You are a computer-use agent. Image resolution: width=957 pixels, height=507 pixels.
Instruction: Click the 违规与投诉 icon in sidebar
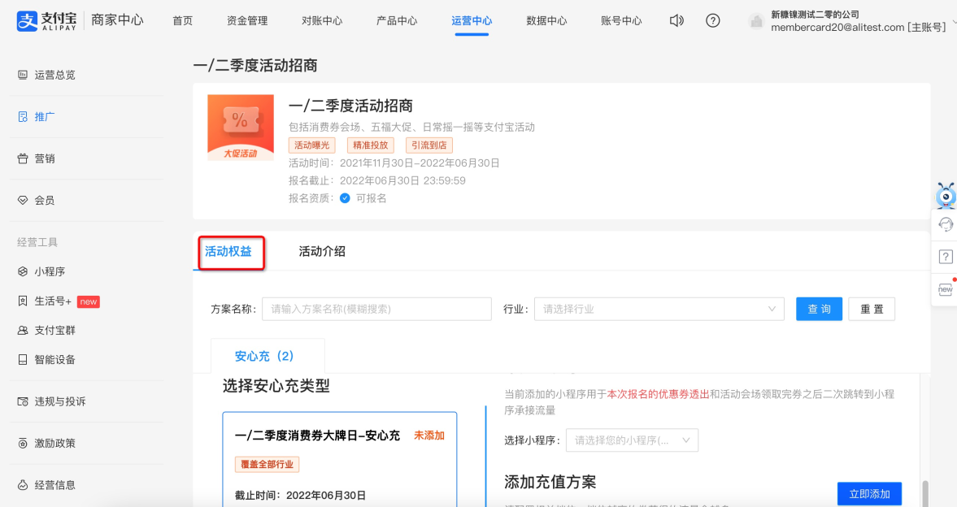click(23, 401)
